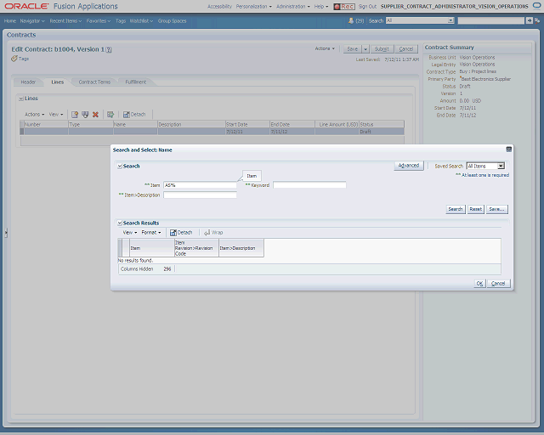This screenshot has width=544, height=435.
Task: Click the Item>Description column header in results
Action: (x=241, y=248)
